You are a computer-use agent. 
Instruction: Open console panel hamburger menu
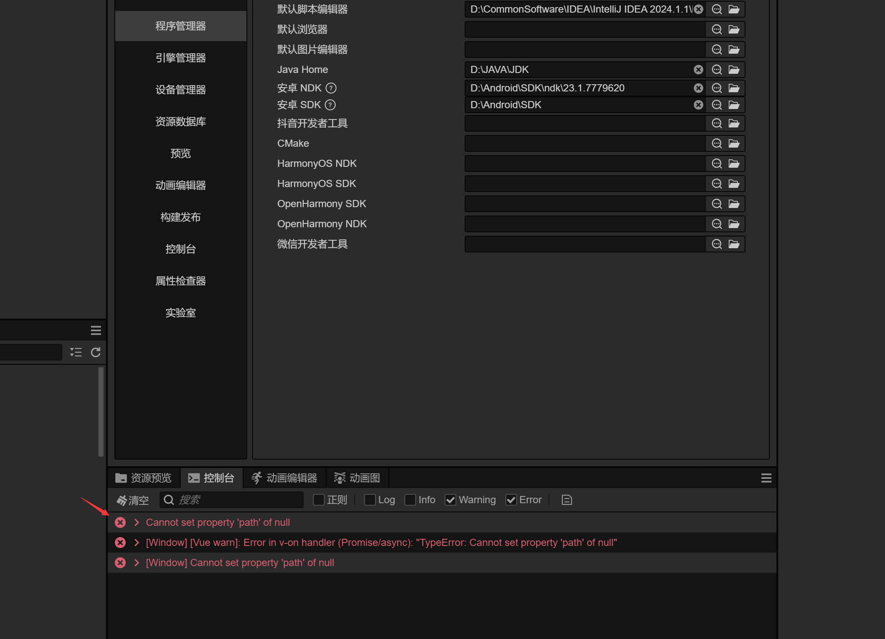pos(766,478)
